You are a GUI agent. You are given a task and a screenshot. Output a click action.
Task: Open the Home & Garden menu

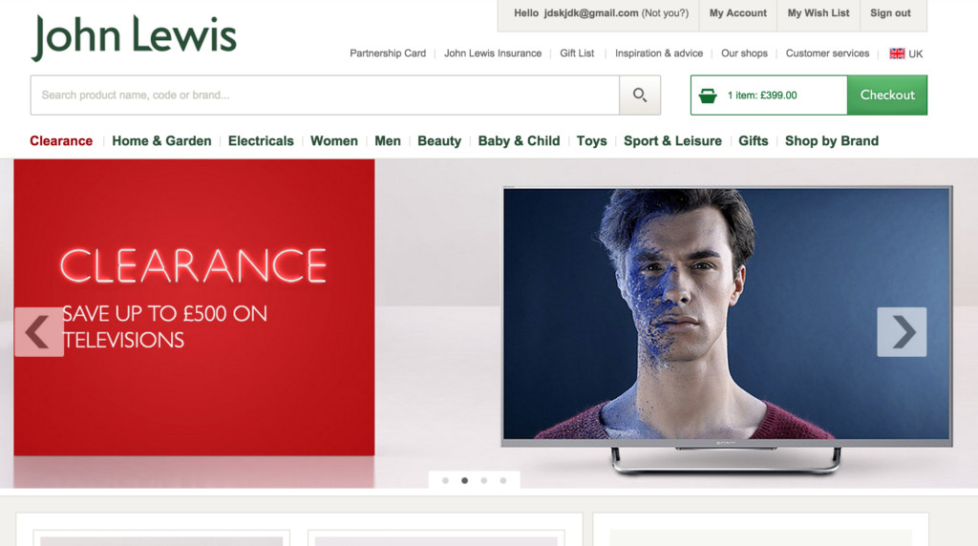click(x=161, y=141)
